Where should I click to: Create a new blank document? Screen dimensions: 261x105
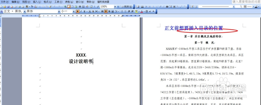point(1,7)
